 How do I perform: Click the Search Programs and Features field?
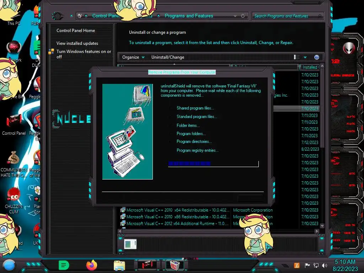288,16
